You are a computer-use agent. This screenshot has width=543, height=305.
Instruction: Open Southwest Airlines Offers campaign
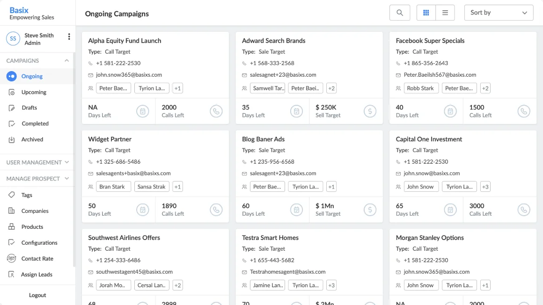(x=124, y=238)
